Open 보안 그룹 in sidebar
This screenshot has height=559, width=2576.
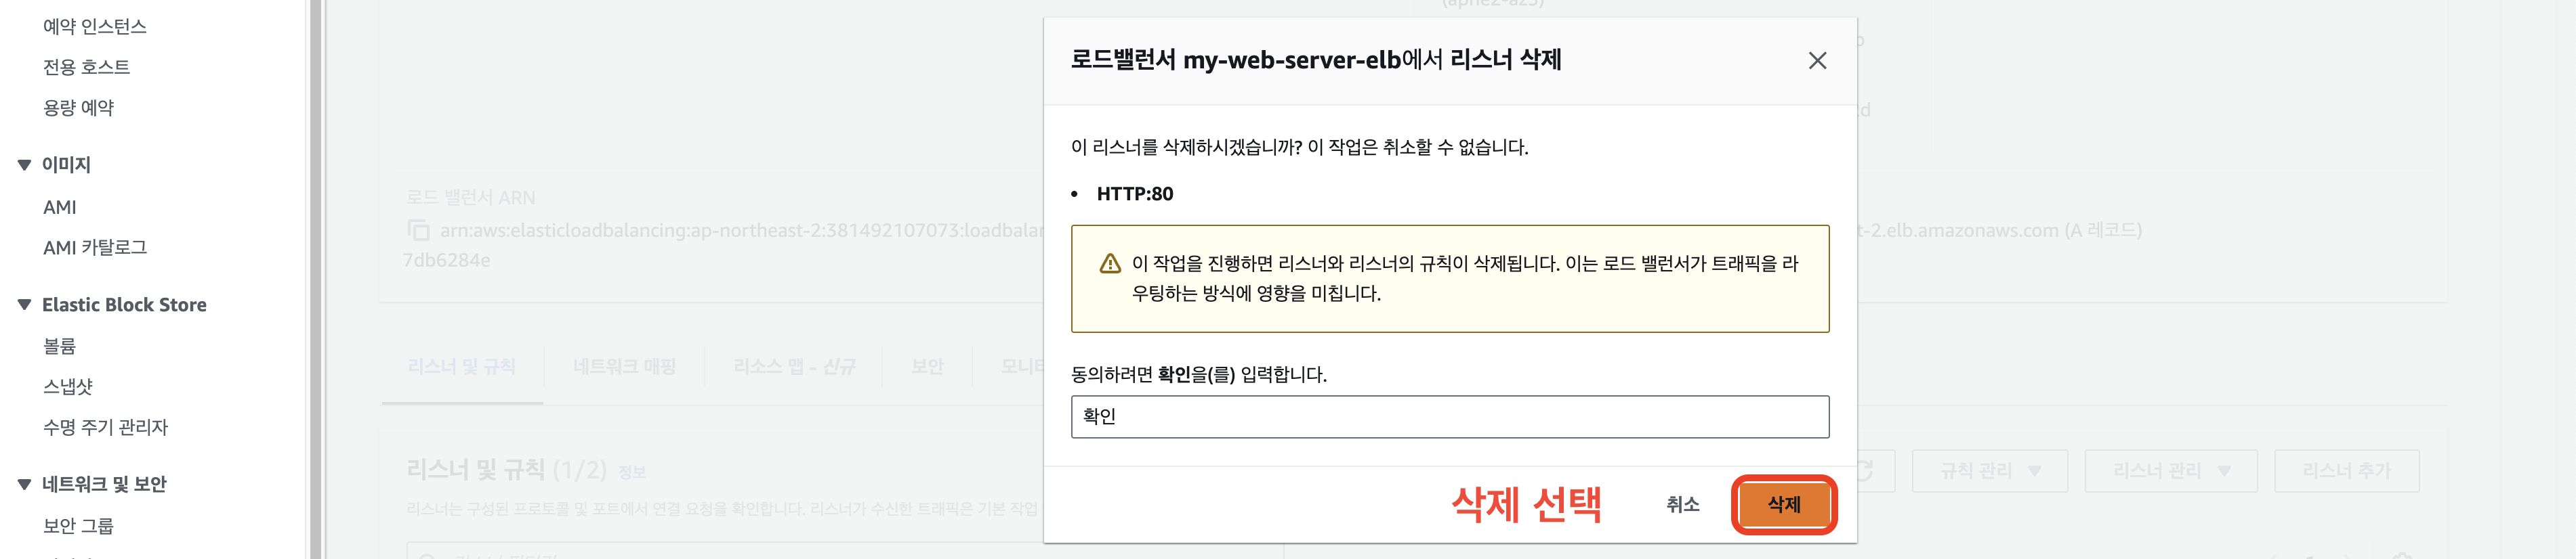[x=79, y=525]
